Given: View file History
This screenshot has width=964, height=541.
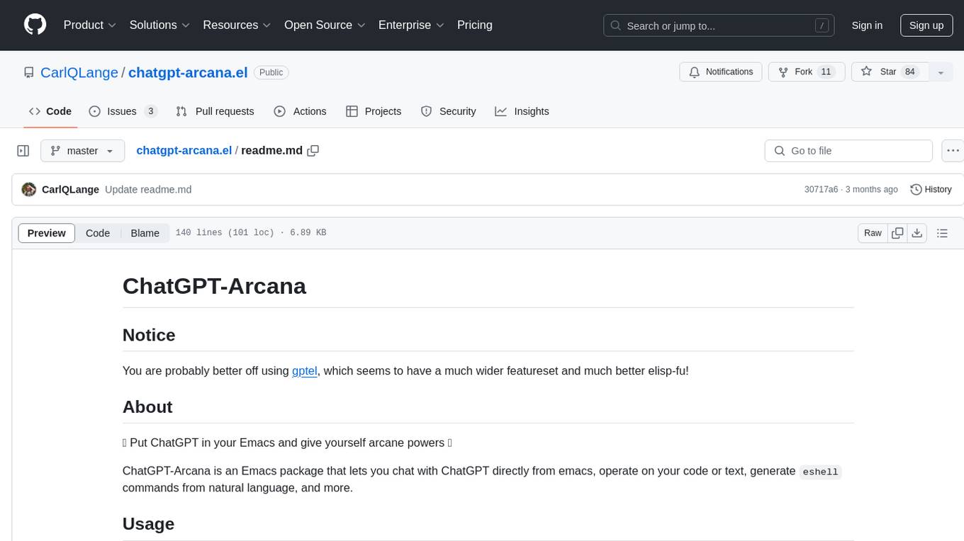Looking at the screenshot, I should [x=931, y=190].
